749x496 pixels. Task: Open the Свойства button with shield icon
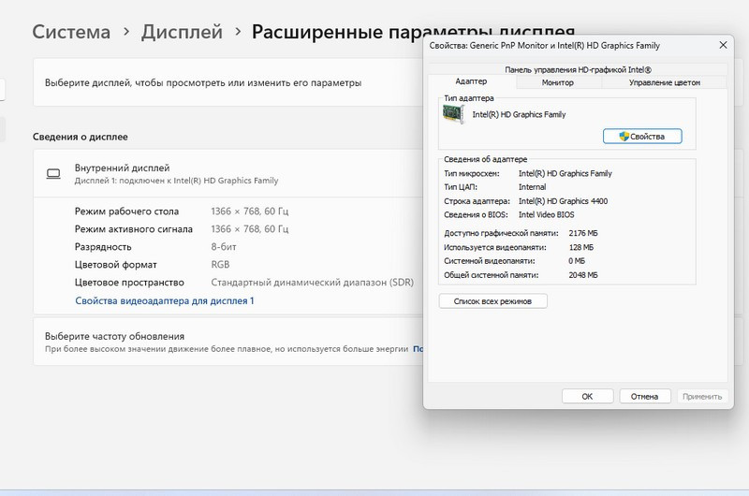(x=642, y=137)
